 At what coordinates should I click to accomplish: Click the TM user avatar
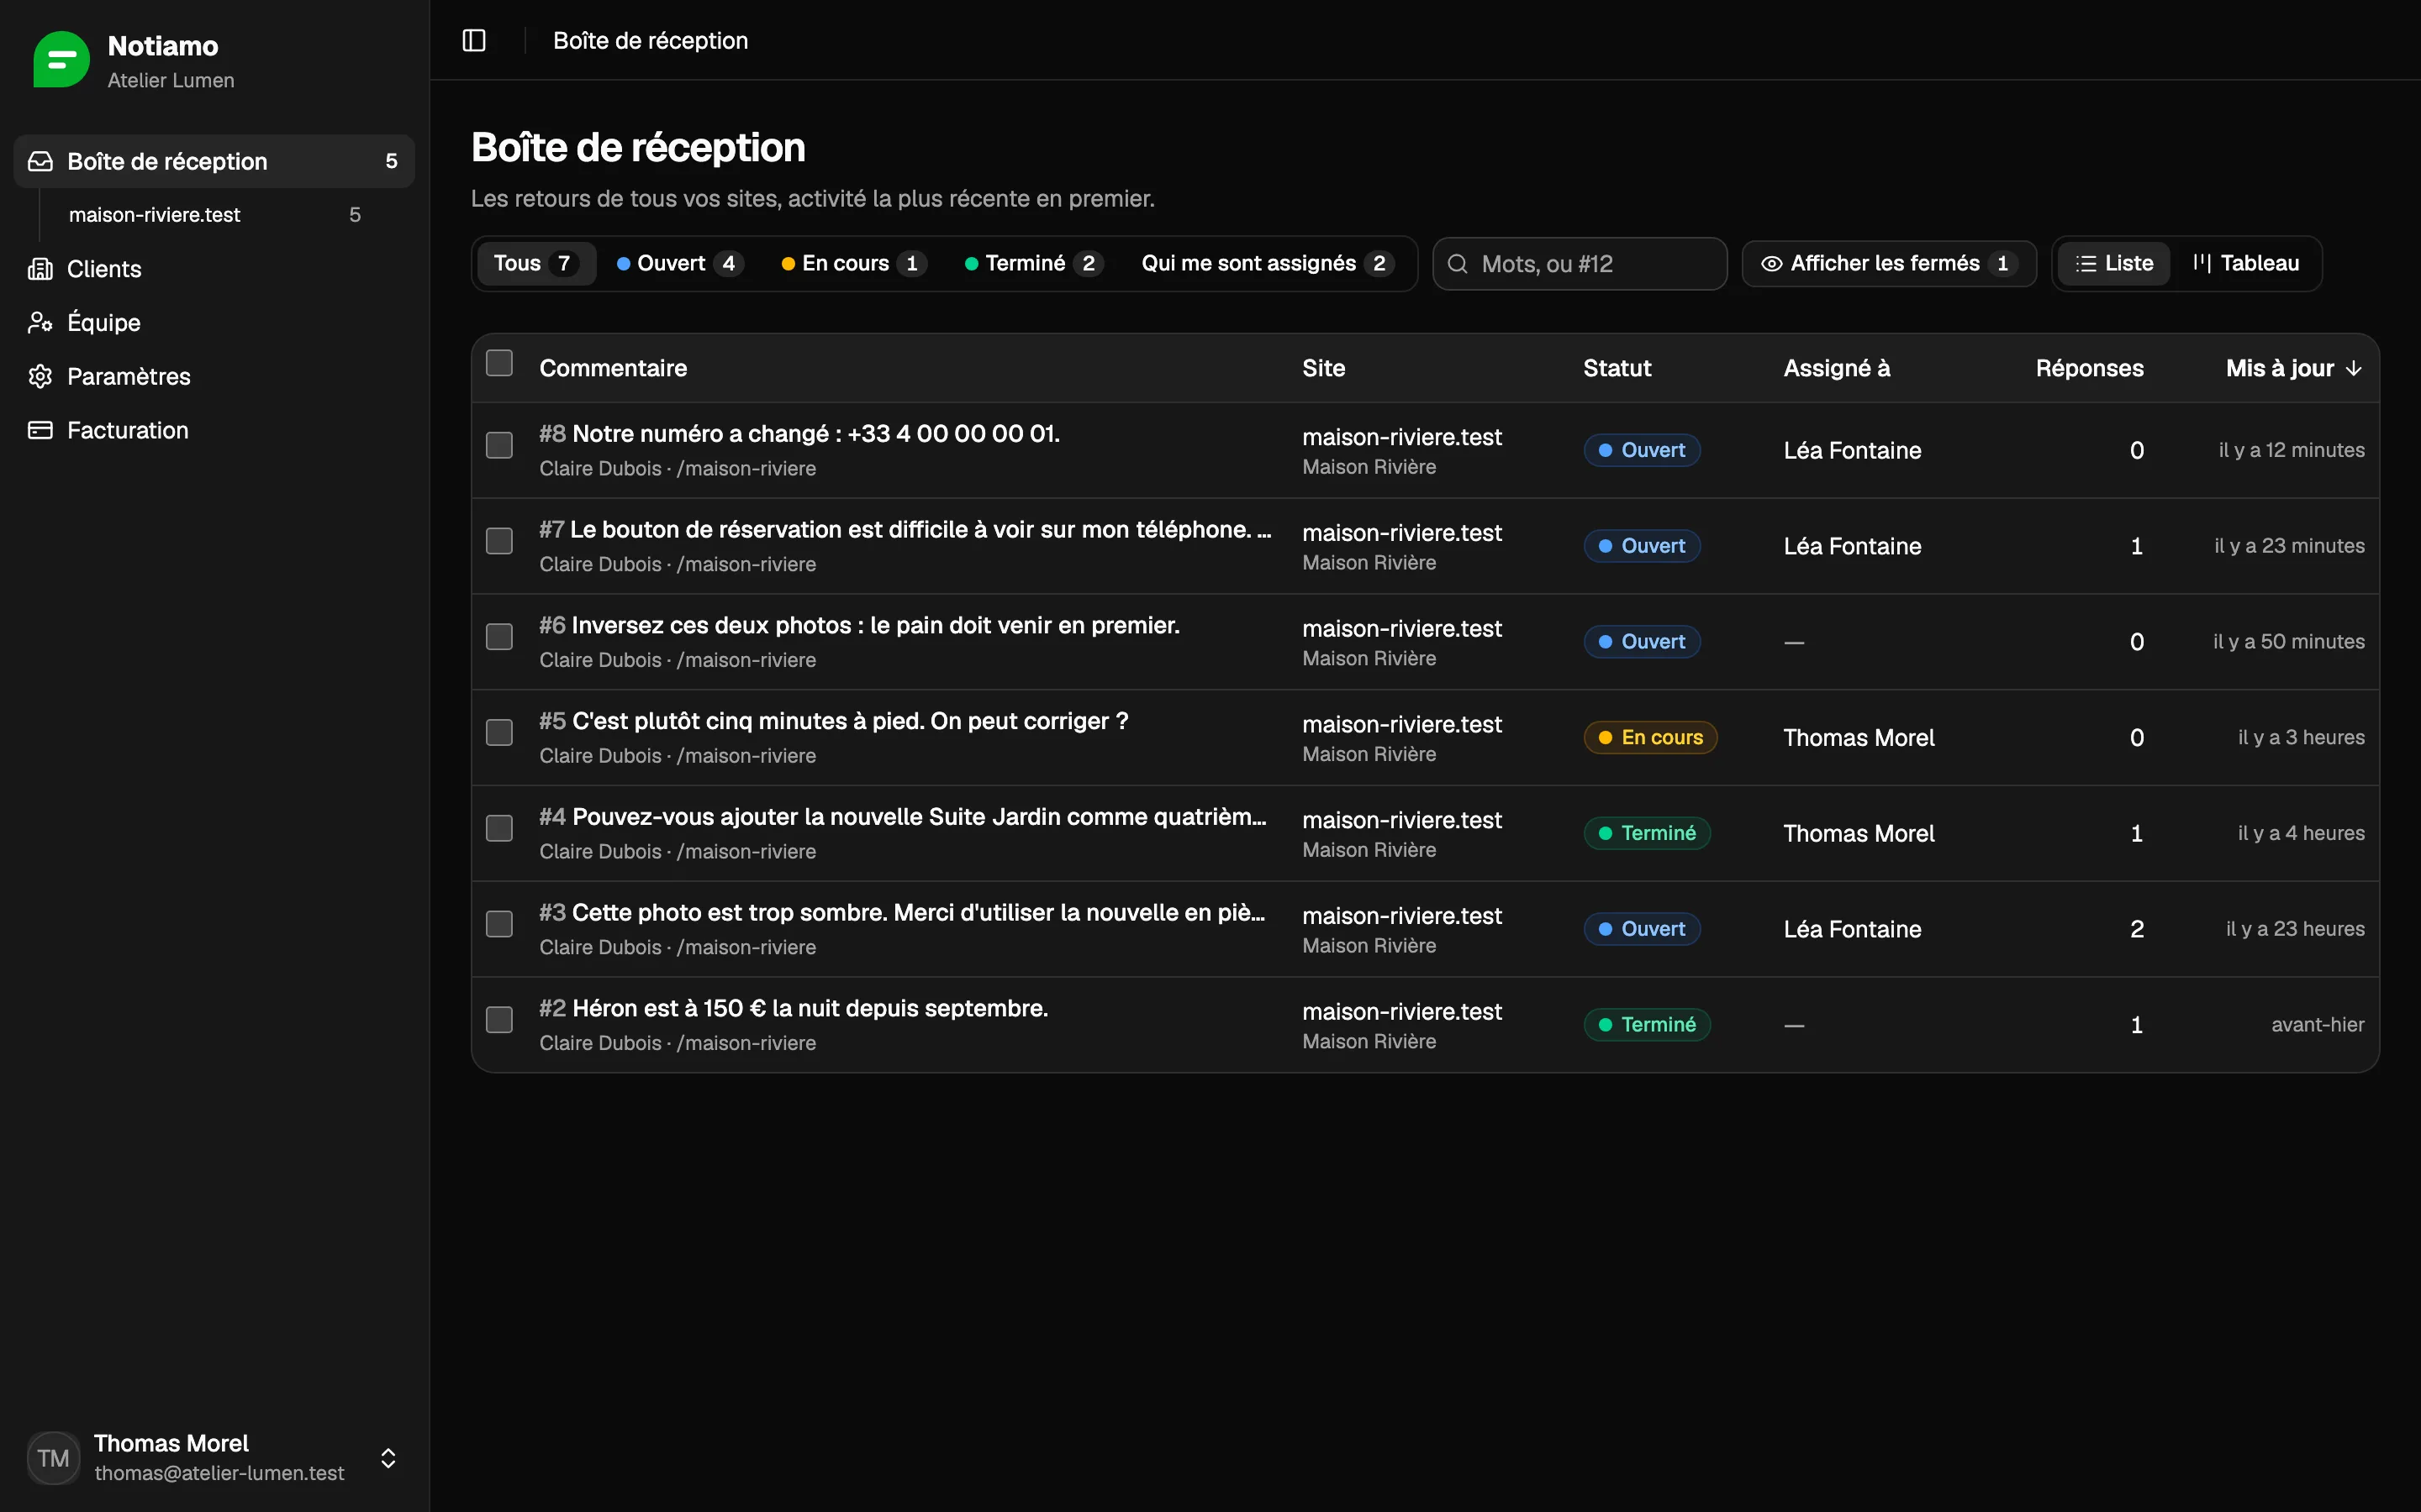[x=53, y=1458]
